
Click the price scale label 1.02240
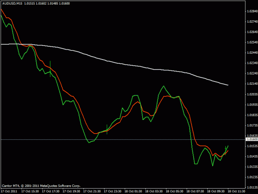click(x=252, y=74)
